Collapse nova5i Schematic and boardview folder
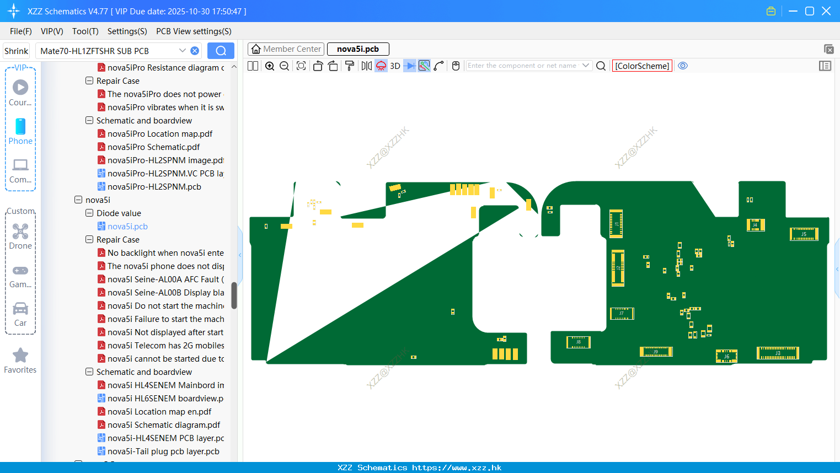This screenshot has width=840, height=473. click(89, 372)
